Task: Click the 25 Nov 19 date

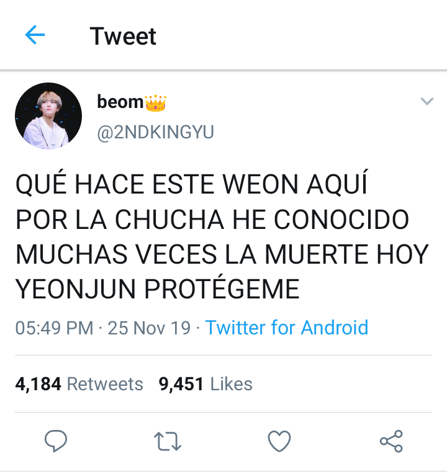Action: point(149,328)
